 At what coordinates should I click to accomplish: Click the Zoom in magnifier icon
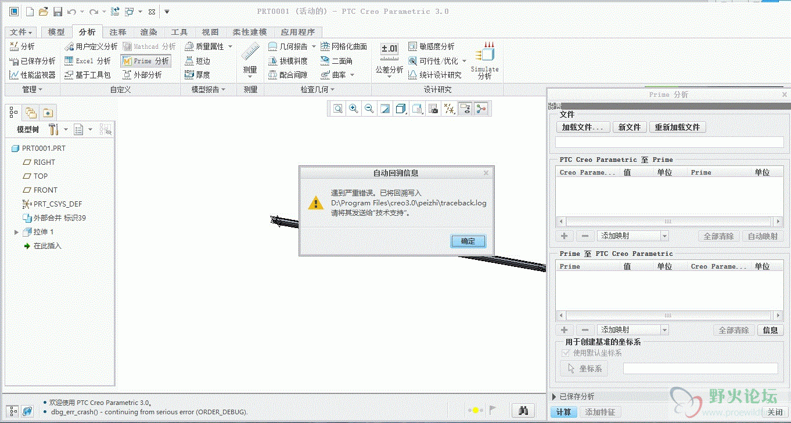click(353, 109)
